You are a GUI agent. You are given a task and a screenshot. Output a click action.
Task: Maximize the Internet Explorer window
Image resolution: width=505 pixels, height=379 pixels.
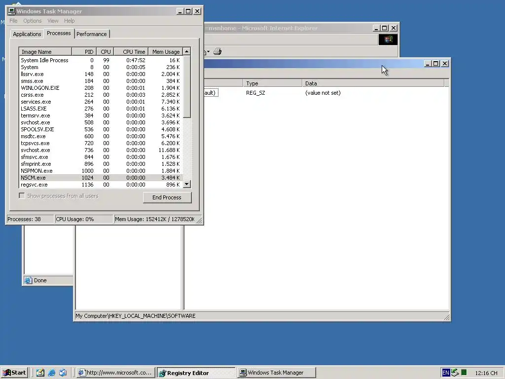tap(384, 28)
